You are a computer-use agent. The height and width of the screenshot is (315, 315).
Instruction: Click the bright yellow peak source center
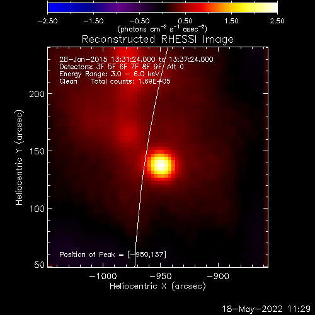161,165
